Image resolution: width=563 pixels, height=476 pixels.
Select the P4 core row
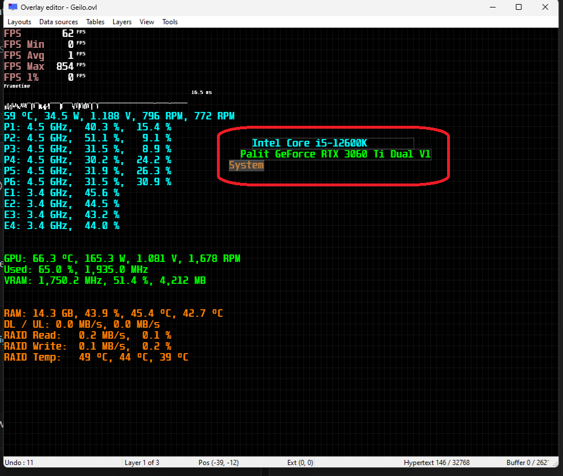(x=88, y=160)
